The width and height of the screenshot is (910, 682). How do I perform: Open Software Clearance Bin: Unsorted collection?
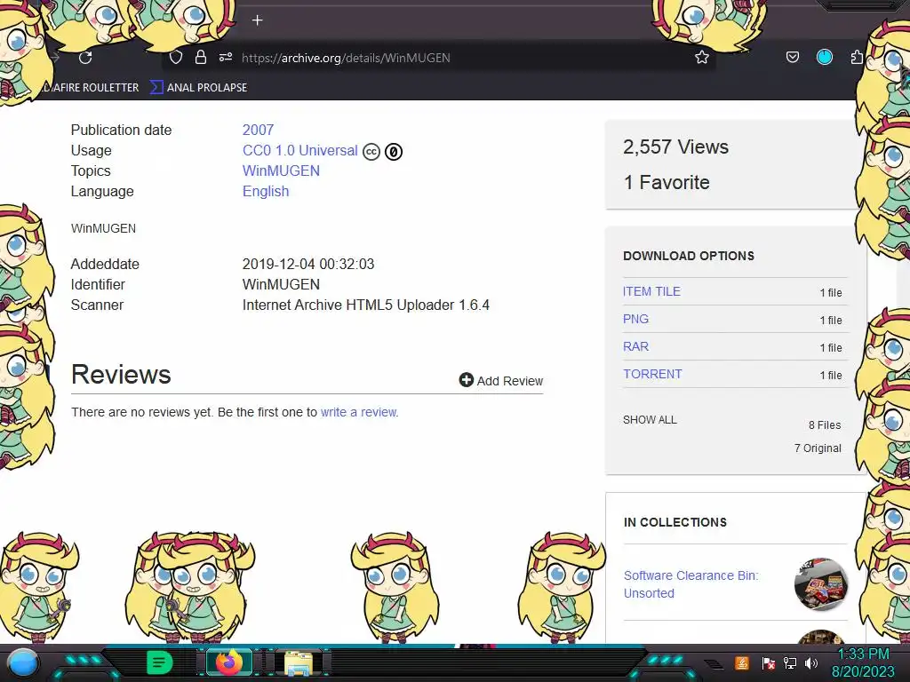pos(690,584)
